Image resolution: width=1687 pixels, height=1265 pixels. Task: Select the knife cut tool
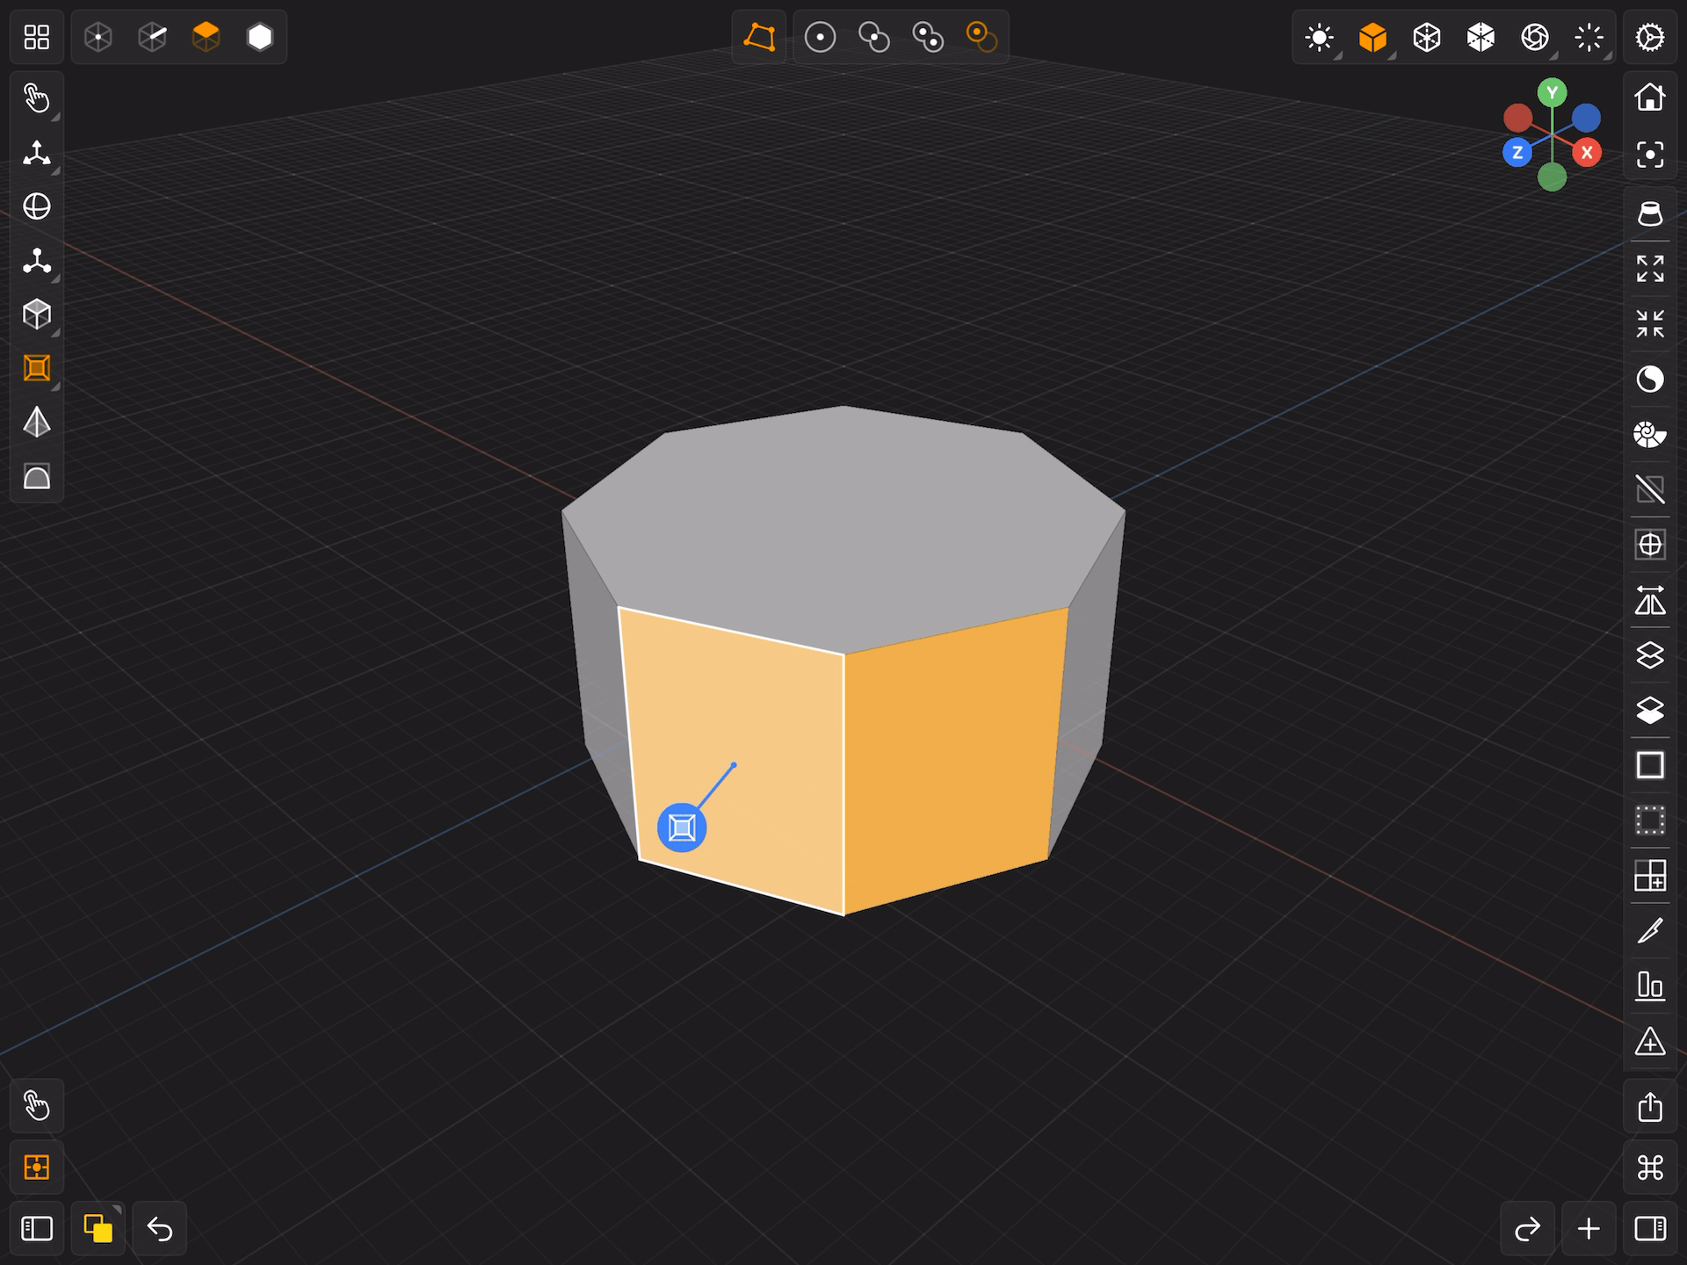point(1650,931)
